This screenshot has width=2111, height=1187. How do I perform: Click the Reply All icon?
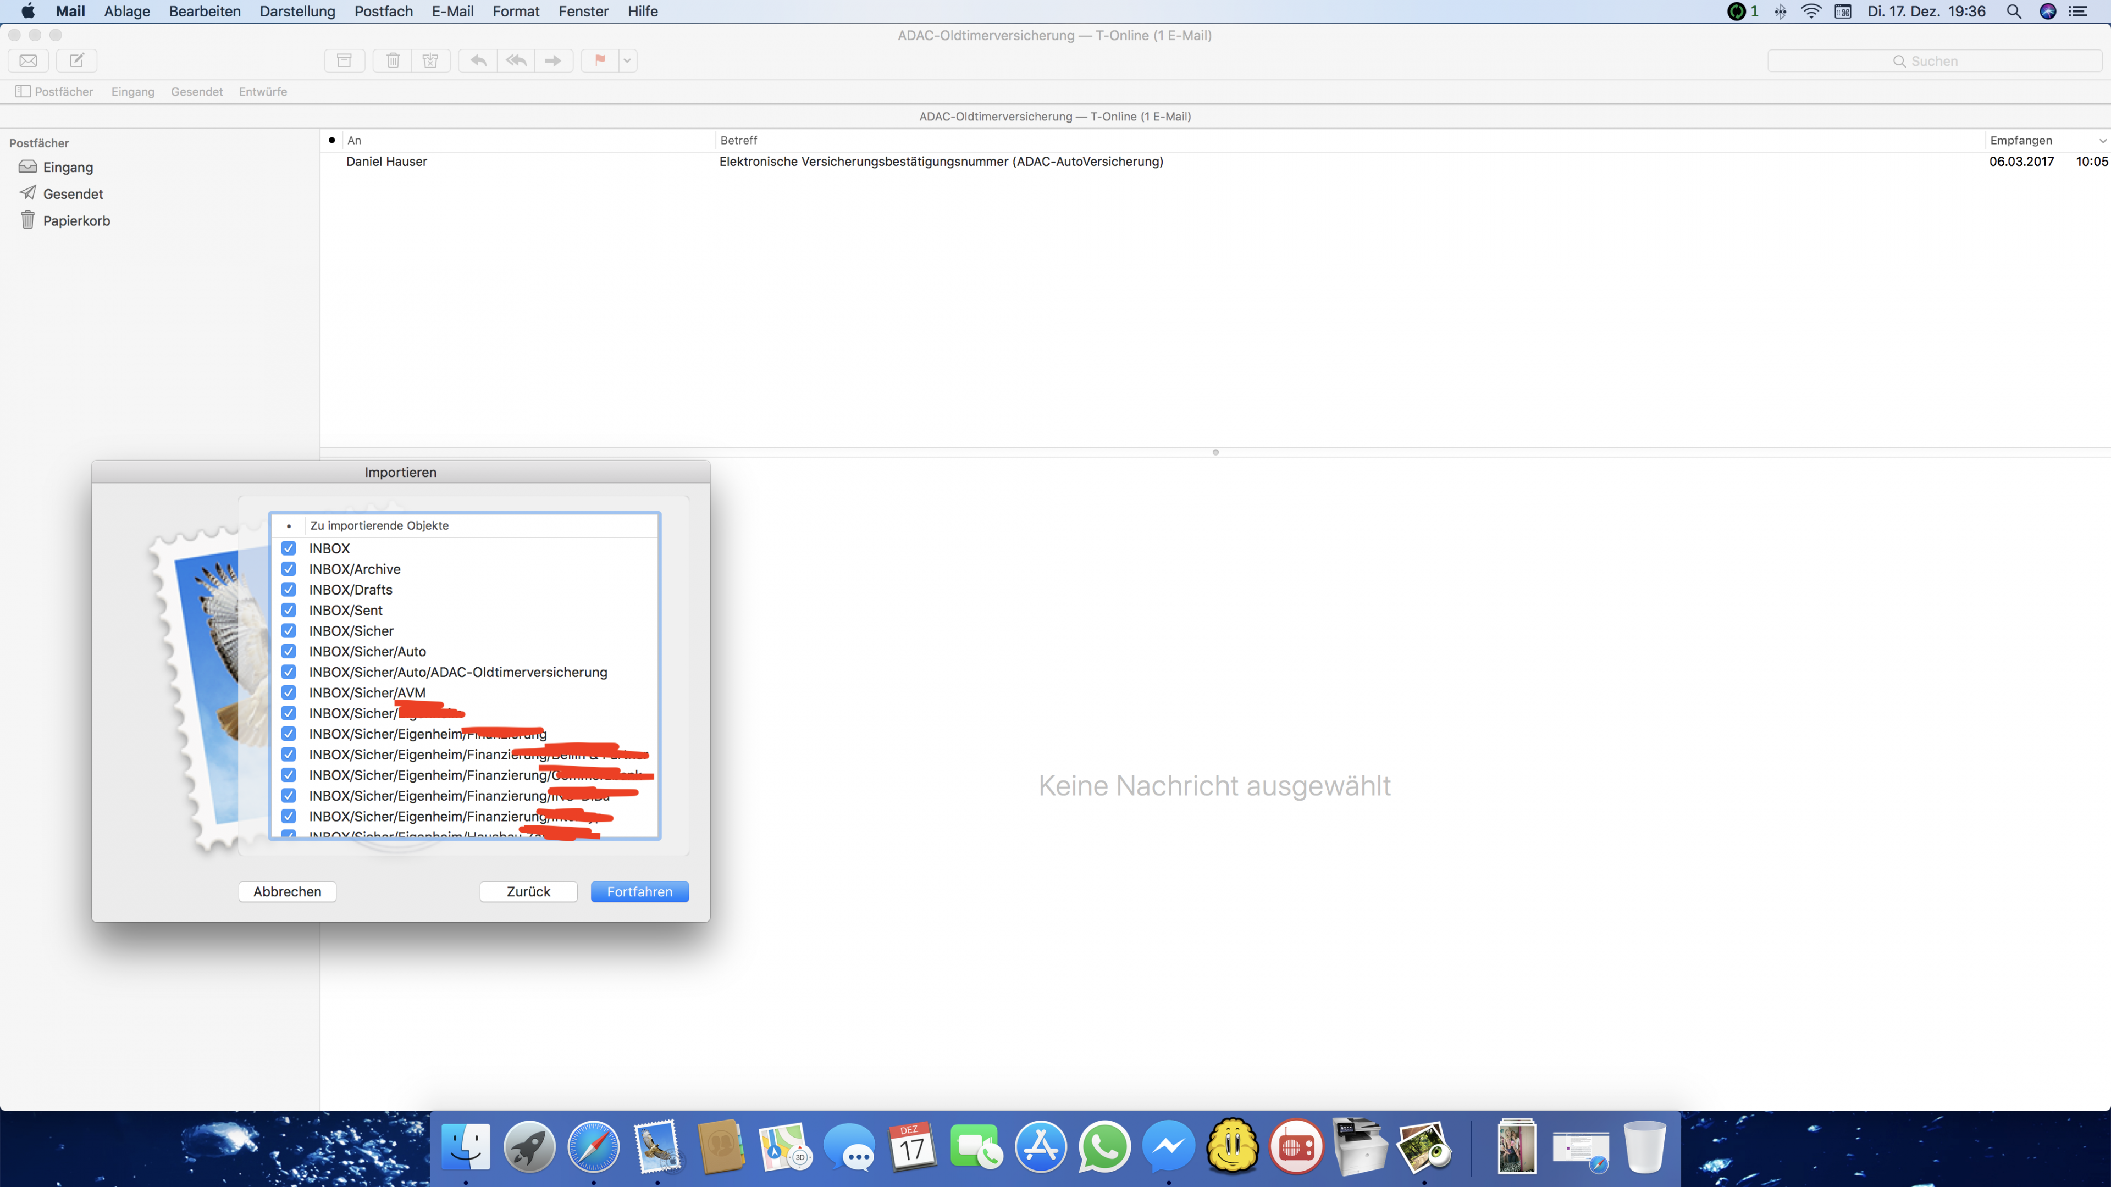(516, 60)
